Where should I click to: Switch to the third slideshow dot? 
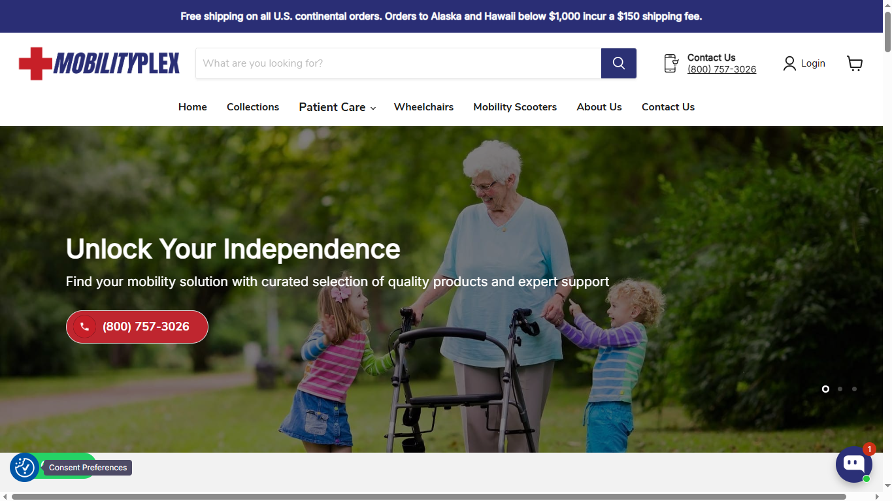[x=854, y=389]
